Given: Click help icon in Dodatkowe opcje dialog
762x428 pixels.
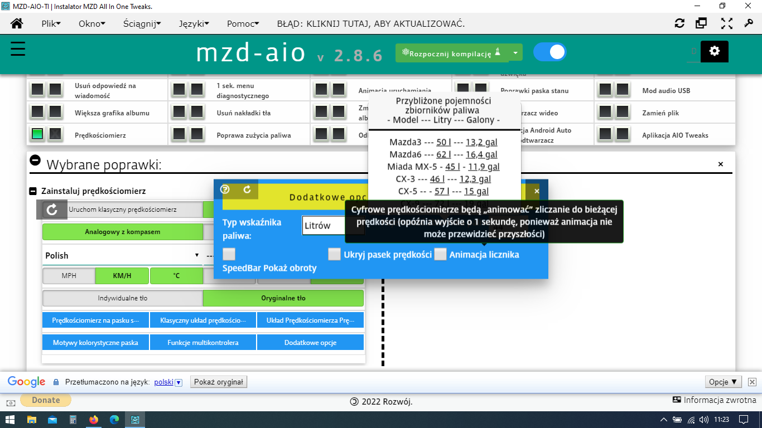Looking at the screenshot, I should (x=225, y=189).
